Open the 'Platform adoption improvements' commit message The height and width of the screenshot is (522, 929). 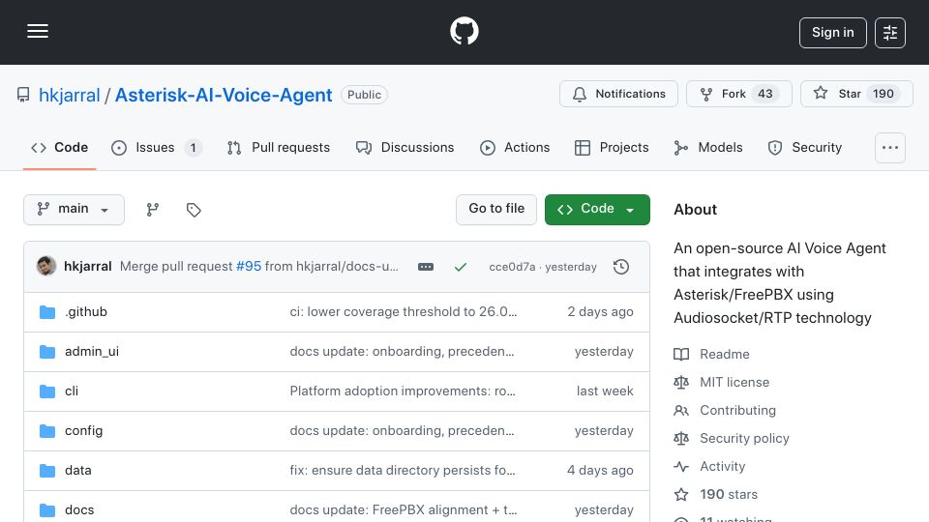coord(403,391)
